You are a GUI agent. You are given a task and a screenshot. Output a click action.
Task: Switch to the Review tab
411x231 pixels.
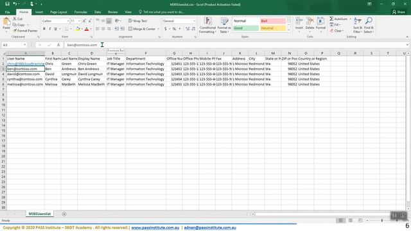(113, 12)
